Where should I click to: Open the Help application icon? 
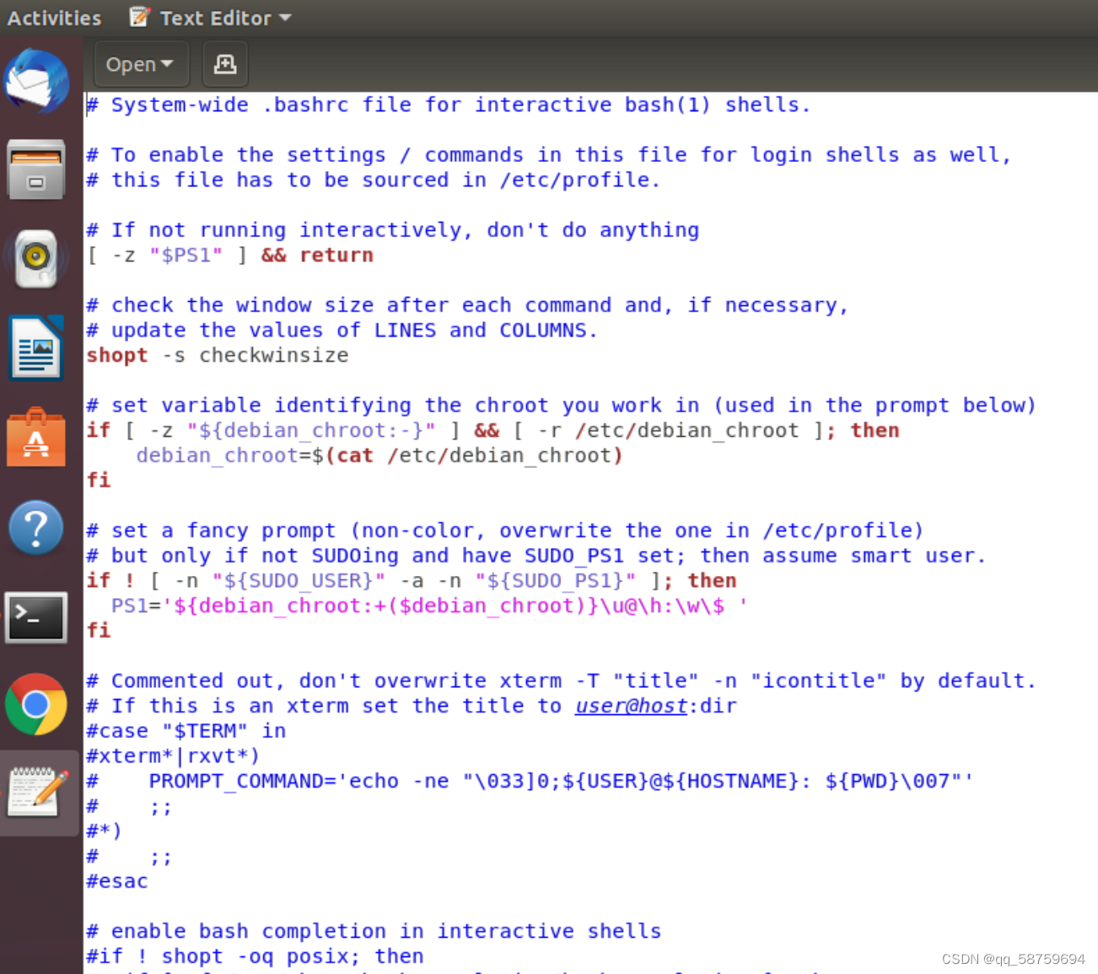pos(37,527)
